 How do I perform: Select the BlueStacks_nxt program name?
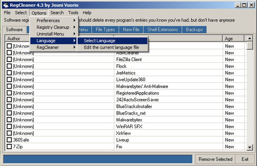[131, 113]
